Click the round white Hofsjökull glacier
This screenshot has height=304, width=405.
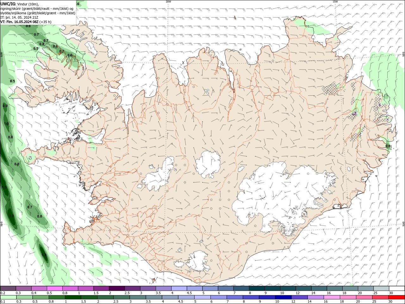click(x=208, y=165)
